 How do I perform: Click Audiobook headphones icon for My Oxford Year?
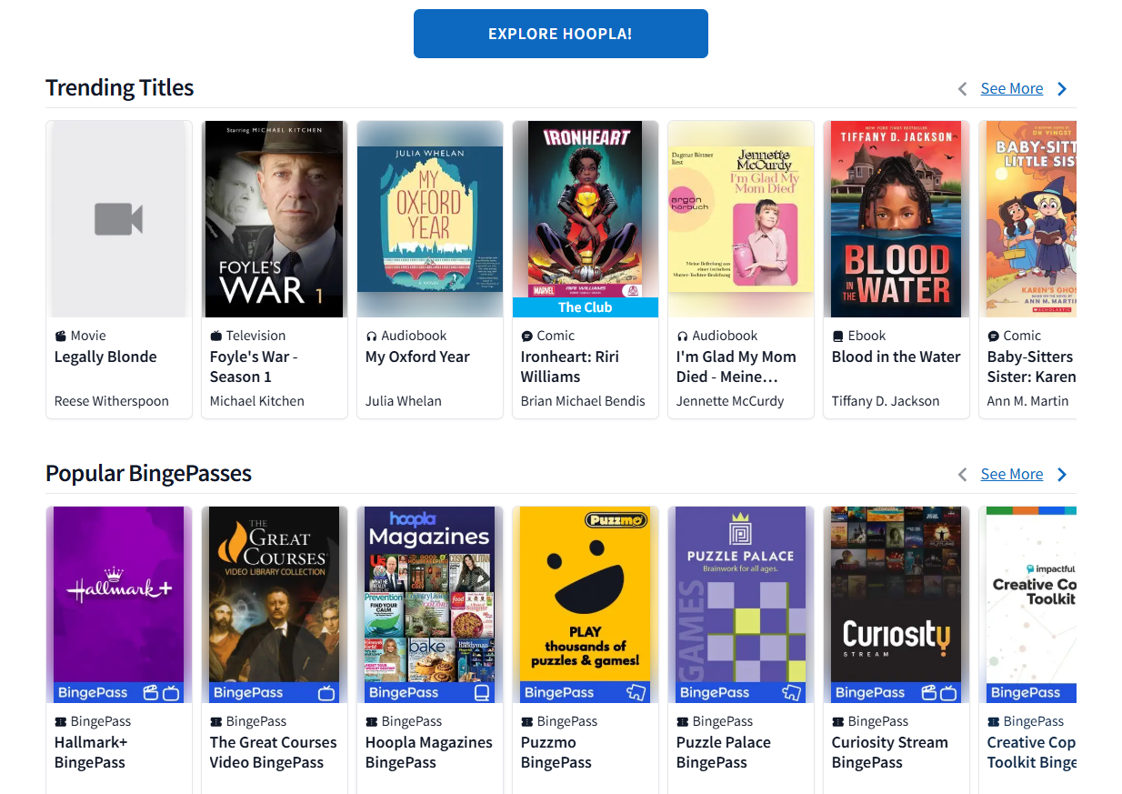pos(372,336)
